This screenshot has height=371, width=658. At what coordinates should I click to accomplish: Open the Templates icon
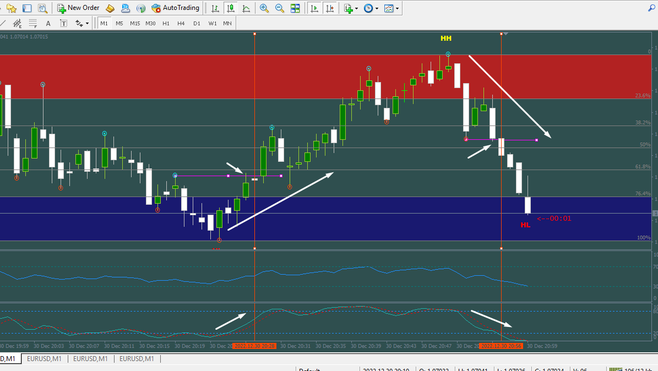[389, 8]
